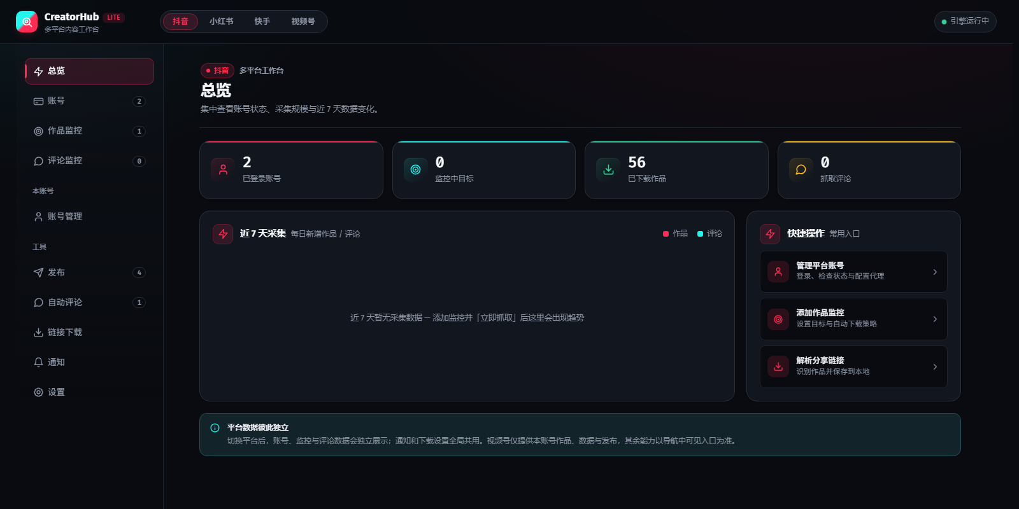Toggle the cyan 评论 legend swatch
Image resolution: width=1019 pixels, height=509 pixels.
coord(700,234)
